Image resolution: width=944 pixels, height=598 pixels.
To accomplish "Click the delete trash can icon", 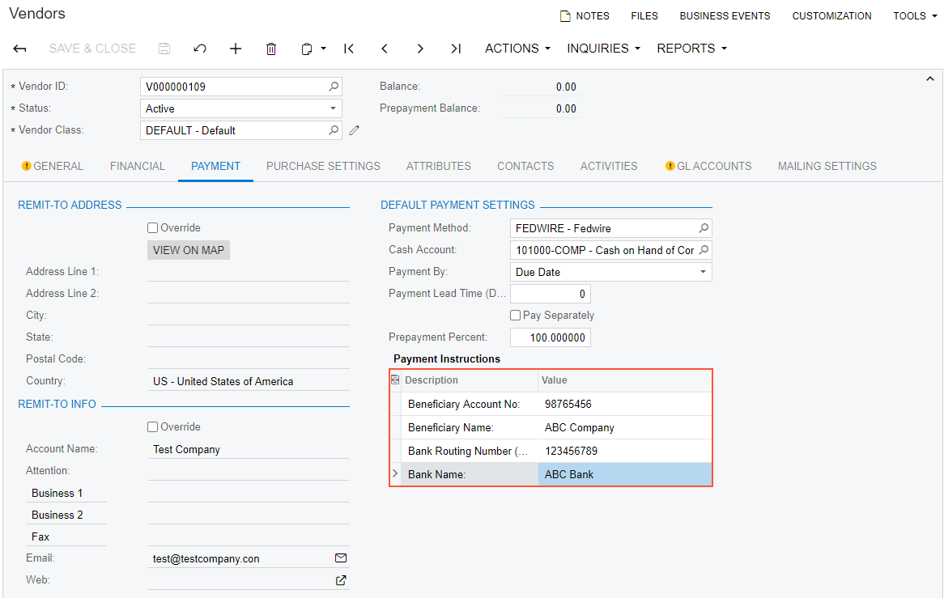I will (x=271, y=49).
